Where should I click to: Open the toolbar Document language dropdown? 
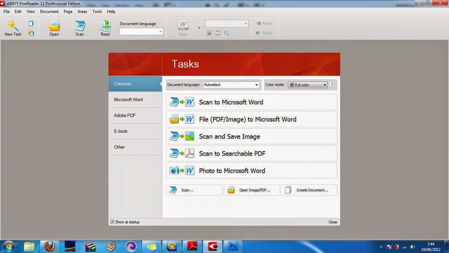click(141, 32)
